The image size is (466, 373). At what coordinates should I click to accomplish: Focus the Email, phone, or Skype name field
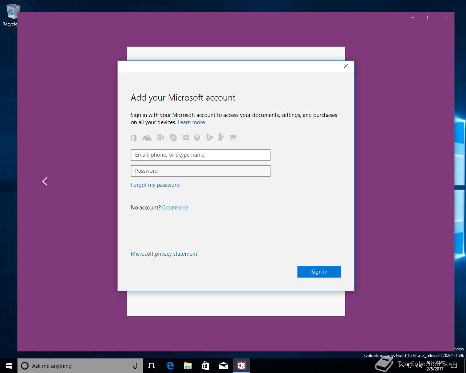(x=201, y=155)
